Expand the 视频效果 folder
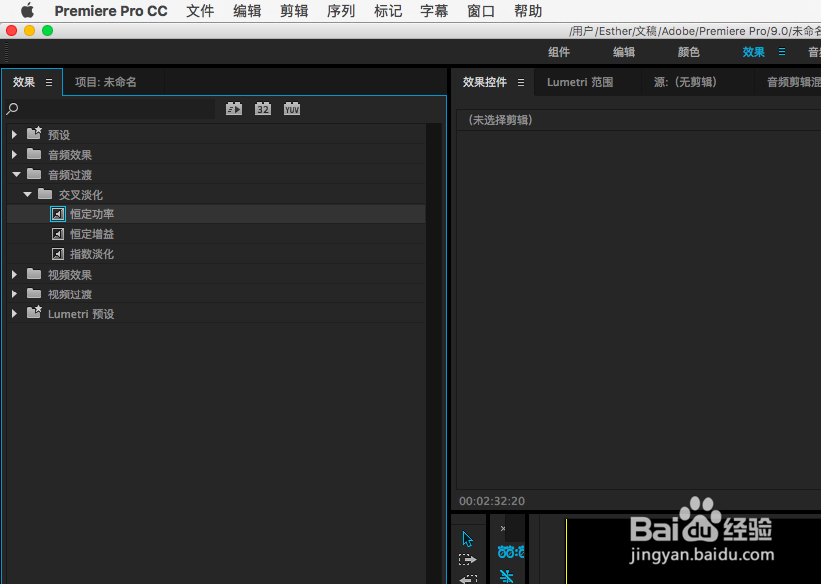This screenshot has height=584, width=821. pyautogui.click(x=15, y=274)
